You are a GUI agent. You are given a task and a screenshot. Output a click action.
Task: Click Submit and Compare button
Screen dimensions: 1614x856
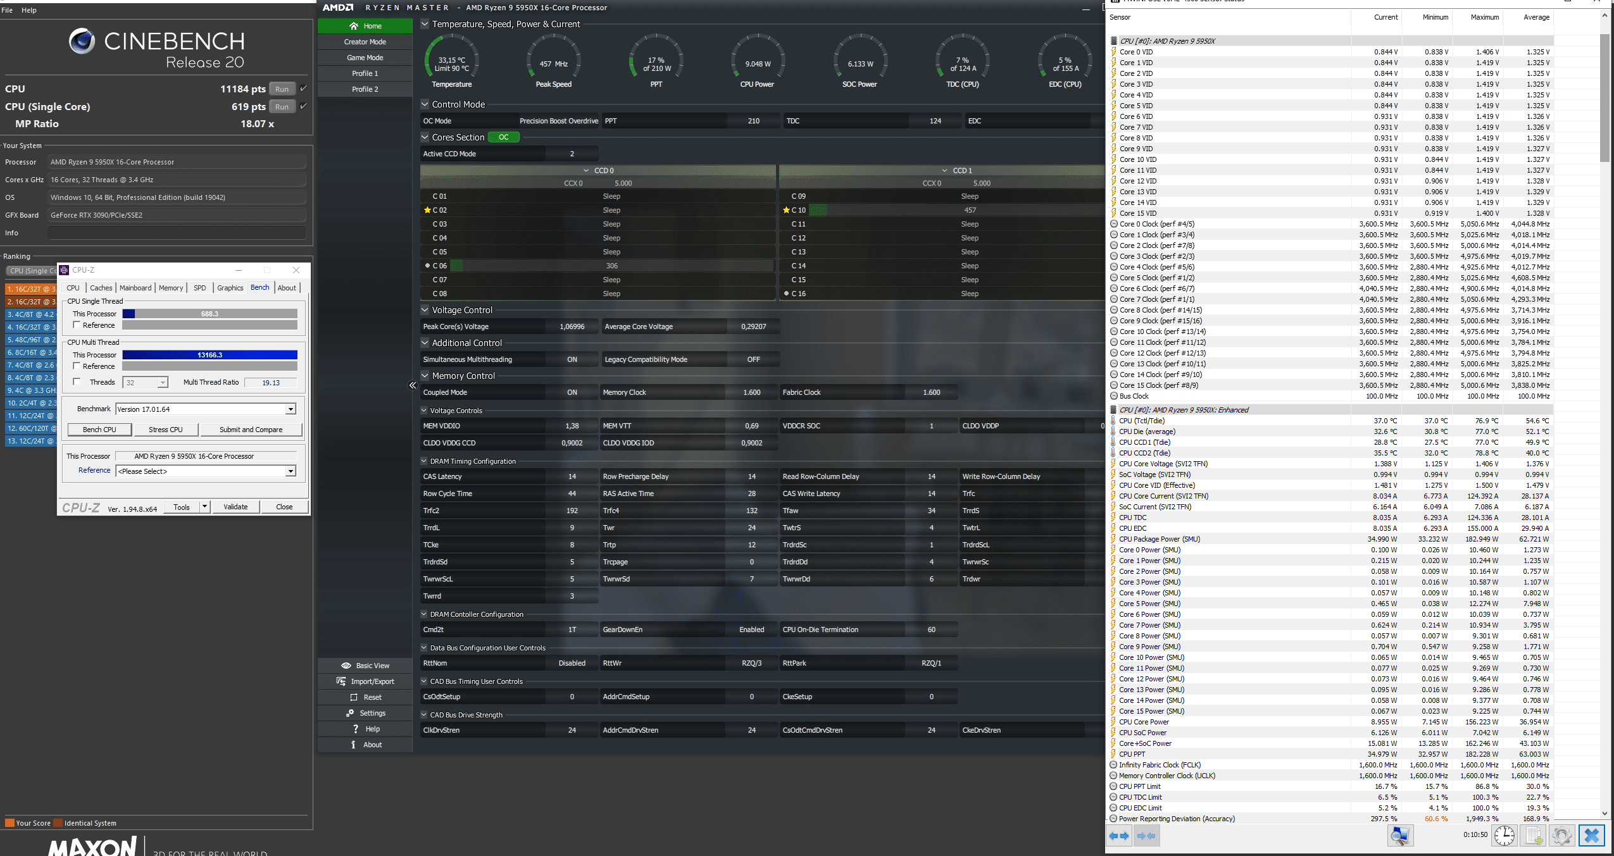coord(251,430)
